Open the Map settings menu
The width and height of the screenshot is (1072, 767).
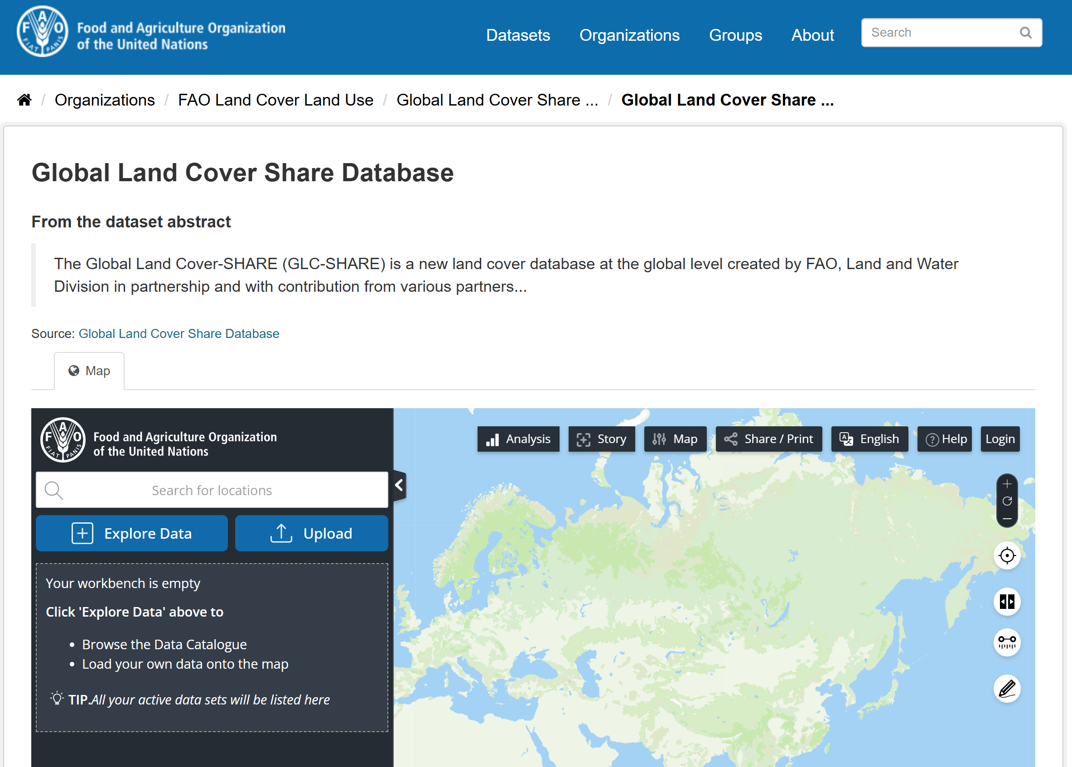click(675, 439)
